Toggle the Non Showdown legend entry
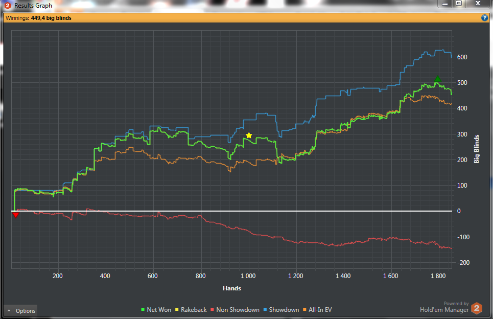 235,310
